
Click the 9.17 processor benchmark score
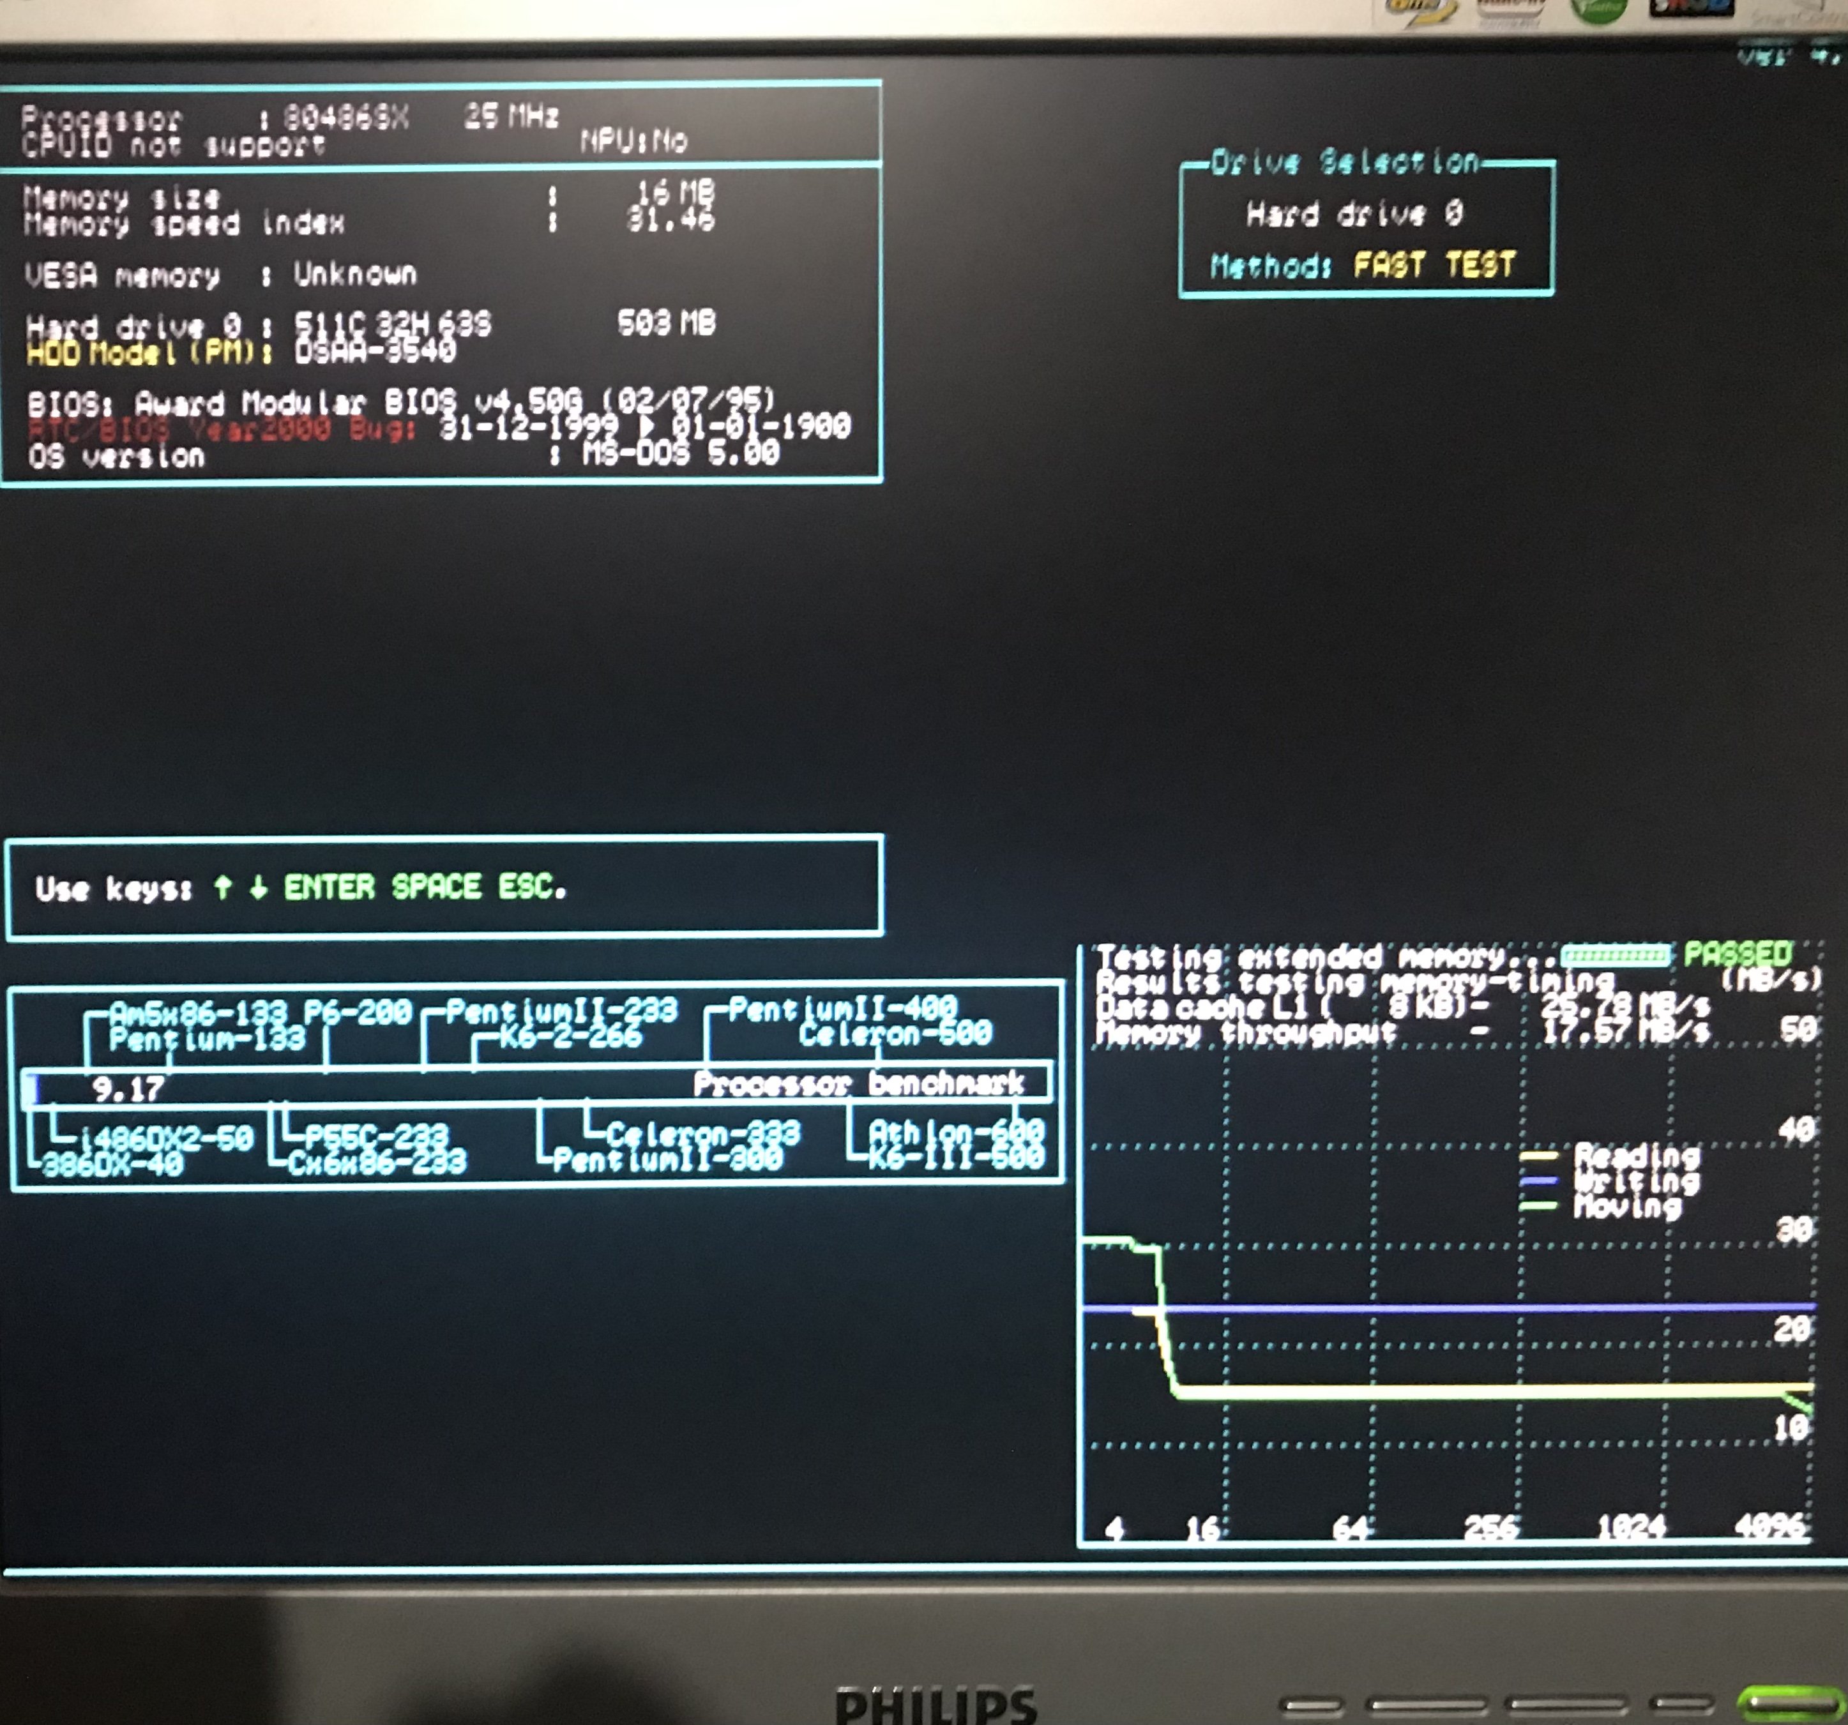pyautogui.click(x=127, y=1088)
